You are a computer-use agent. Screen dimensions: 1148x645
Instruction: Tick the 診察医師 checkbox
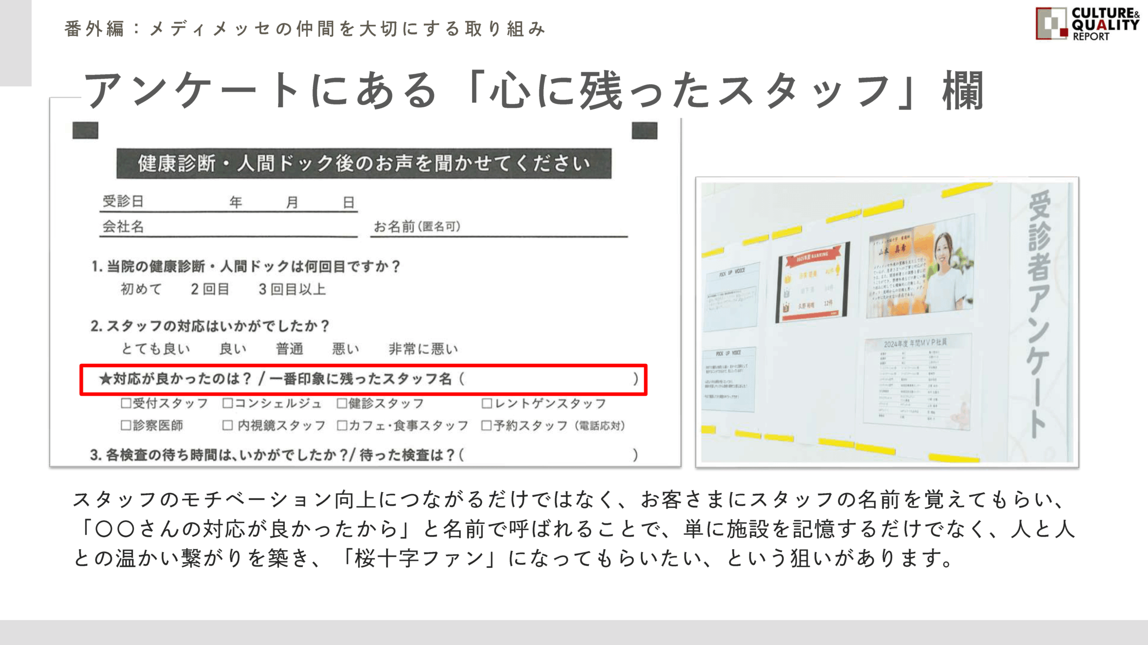(x=126, y=425)
